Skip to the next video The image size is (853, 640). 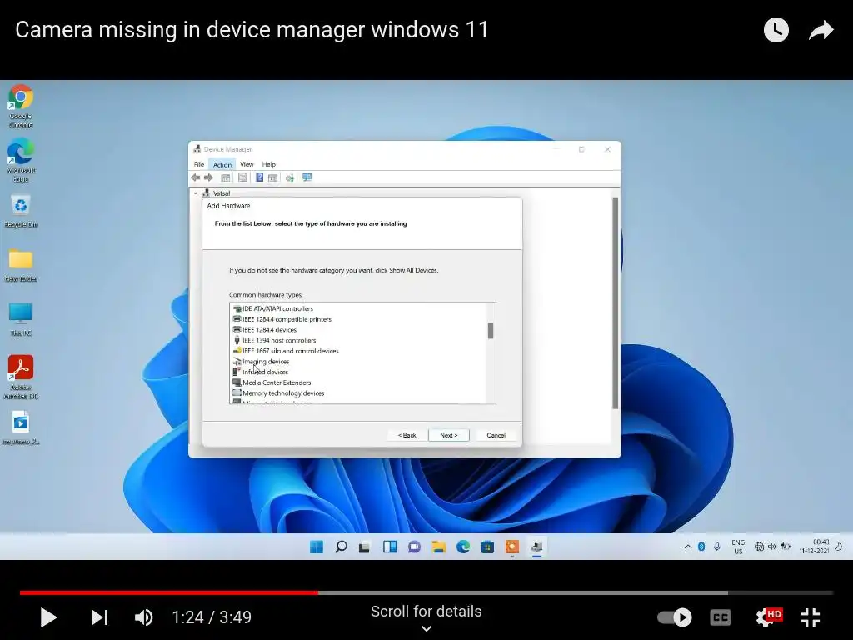click(x=100, y=617)
